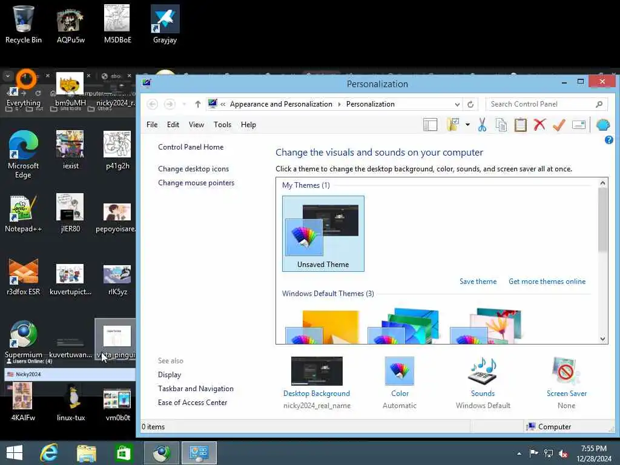Screen dimensions: 620x465
Task: Click in Search Control Panel field
Action: (x=546, y=104)
